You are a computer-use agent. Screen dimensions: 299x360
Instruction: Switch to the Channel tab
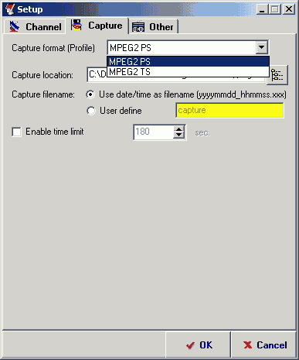pos(35,26)
